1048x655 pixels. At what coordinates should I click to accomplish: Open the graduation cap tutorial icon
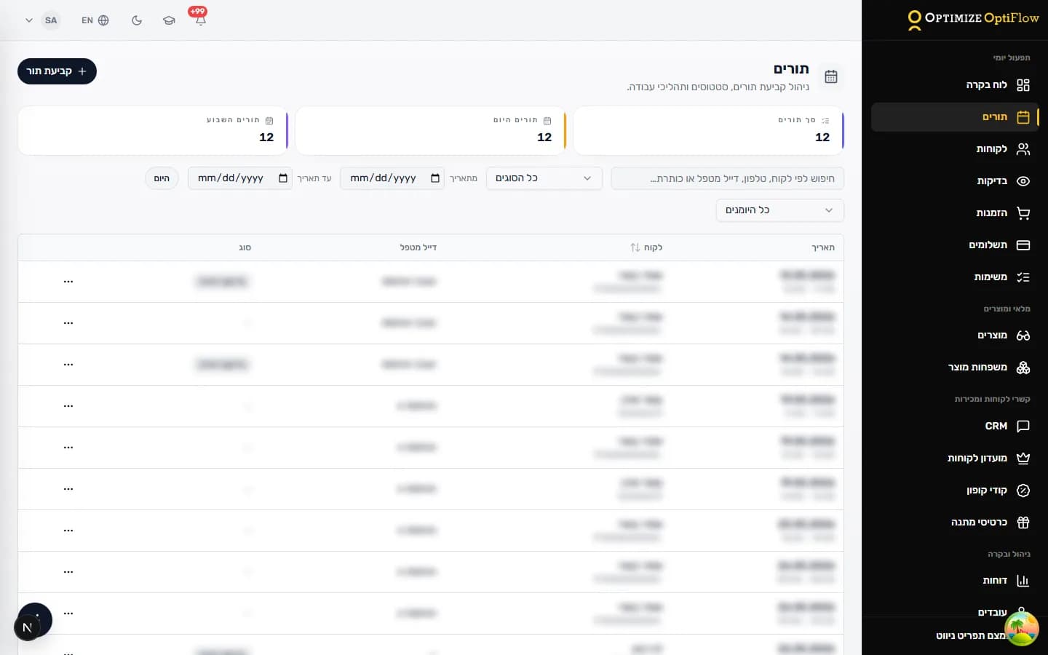[x=169, y=20]
